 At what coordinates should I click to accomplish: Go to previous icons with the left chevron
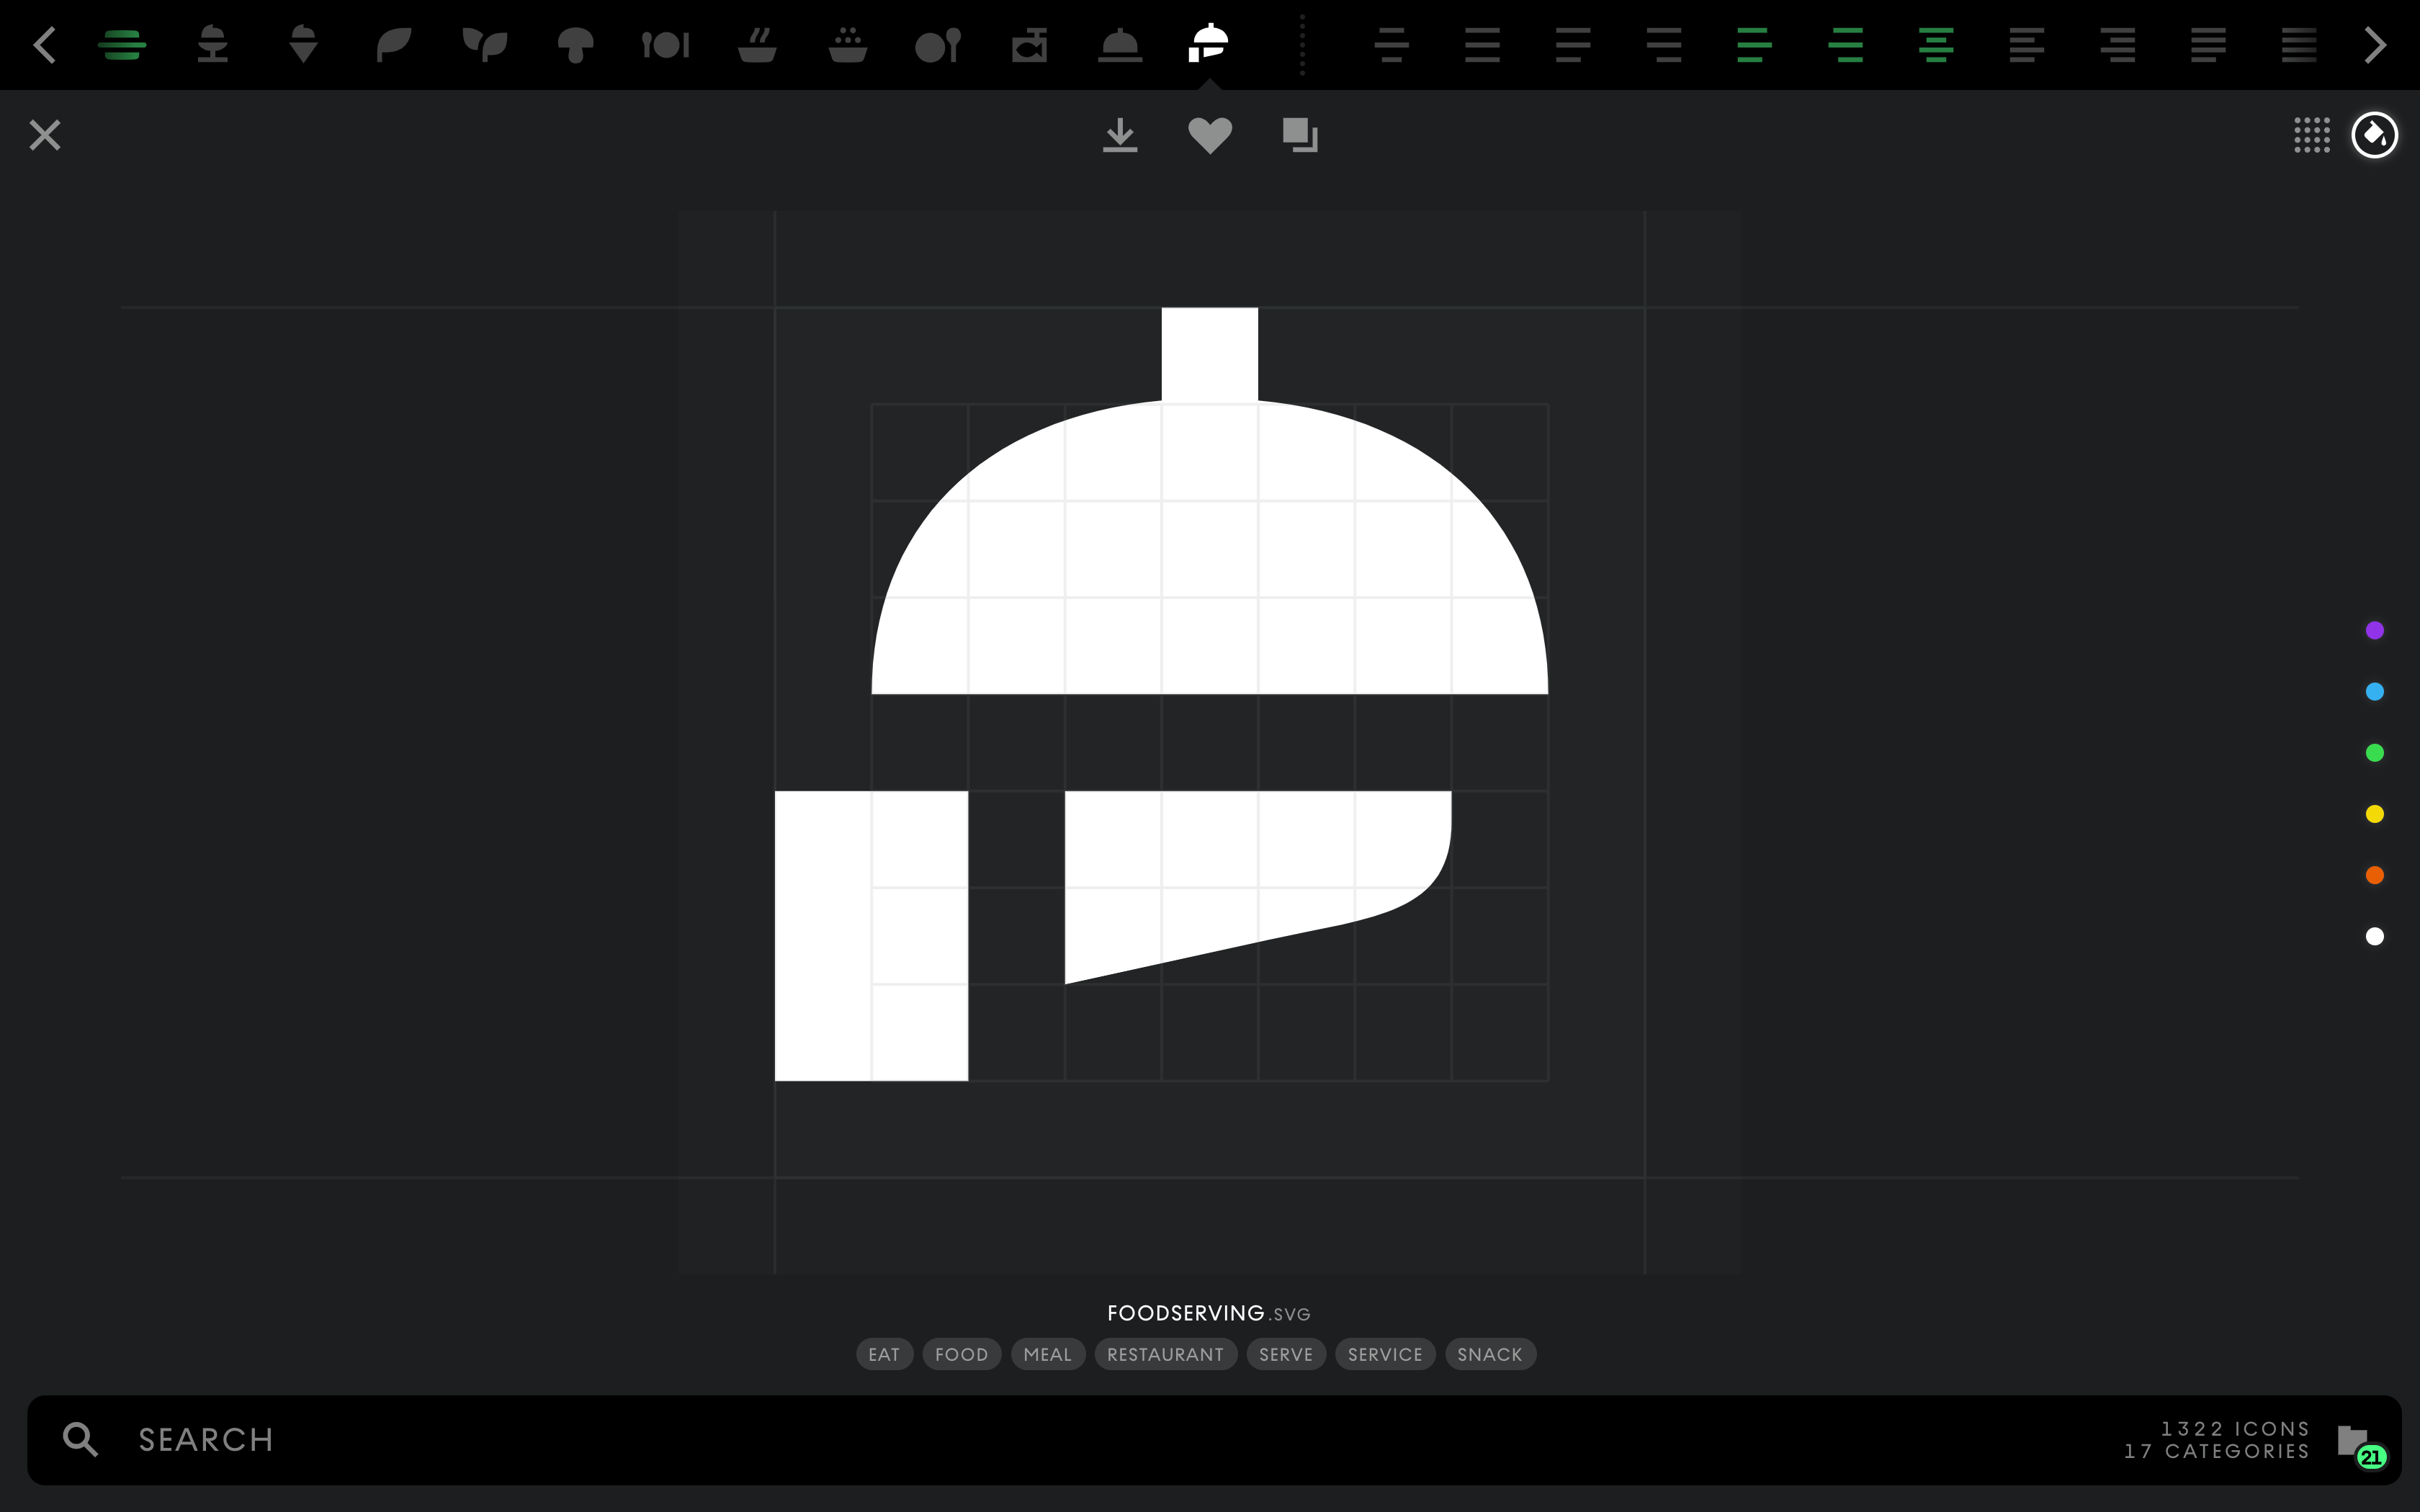(44, 44)
